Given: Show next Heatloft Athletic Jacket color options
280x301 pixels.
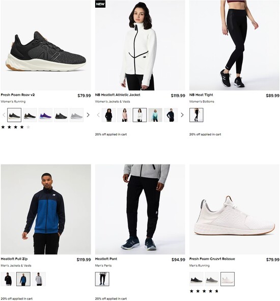Looking at the screenshot, I should pyautogui.click(x=182, y=115).
